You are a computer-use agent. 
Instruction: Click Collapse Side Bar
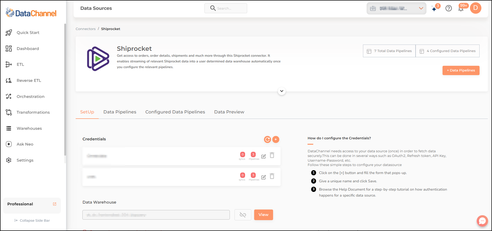coord(32,221)
